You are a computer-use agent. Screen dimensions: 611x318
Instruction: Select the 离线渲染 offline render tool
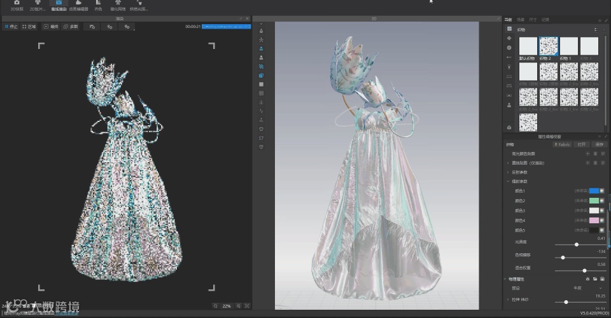pyautogui.click(x=59, y=5)
